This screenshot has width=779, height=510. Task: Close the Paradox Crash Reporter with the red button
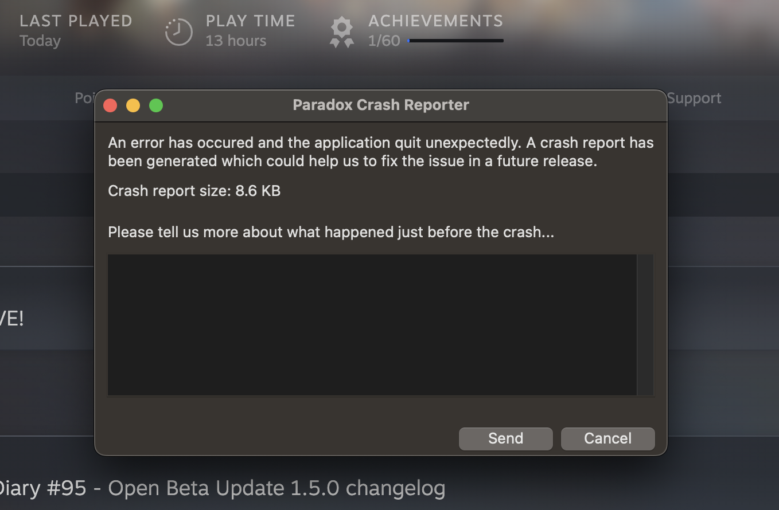(x=110, y=105)
